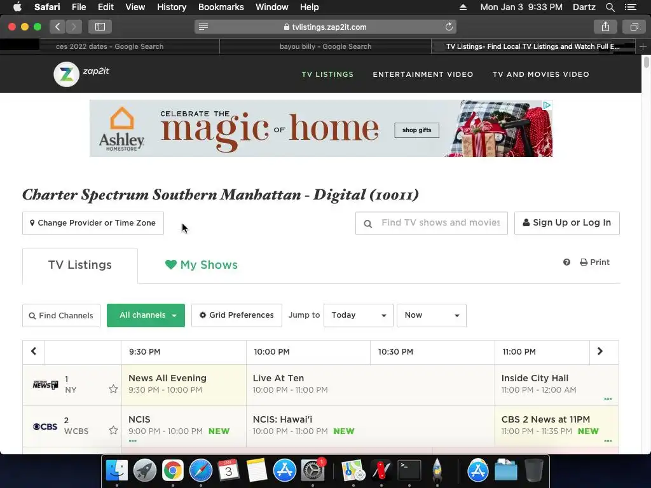651x488 pixels.
Task: Click the Dartz user menu item
Action: pyautogui.click(x=584, y=7)
